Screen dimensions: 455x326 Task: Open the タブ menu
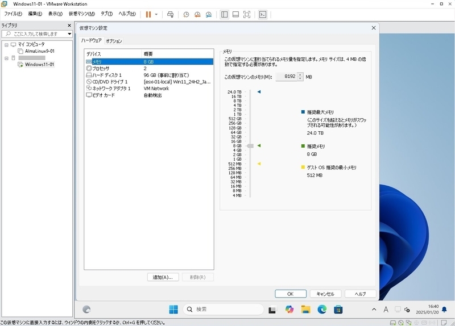(106, 14)
